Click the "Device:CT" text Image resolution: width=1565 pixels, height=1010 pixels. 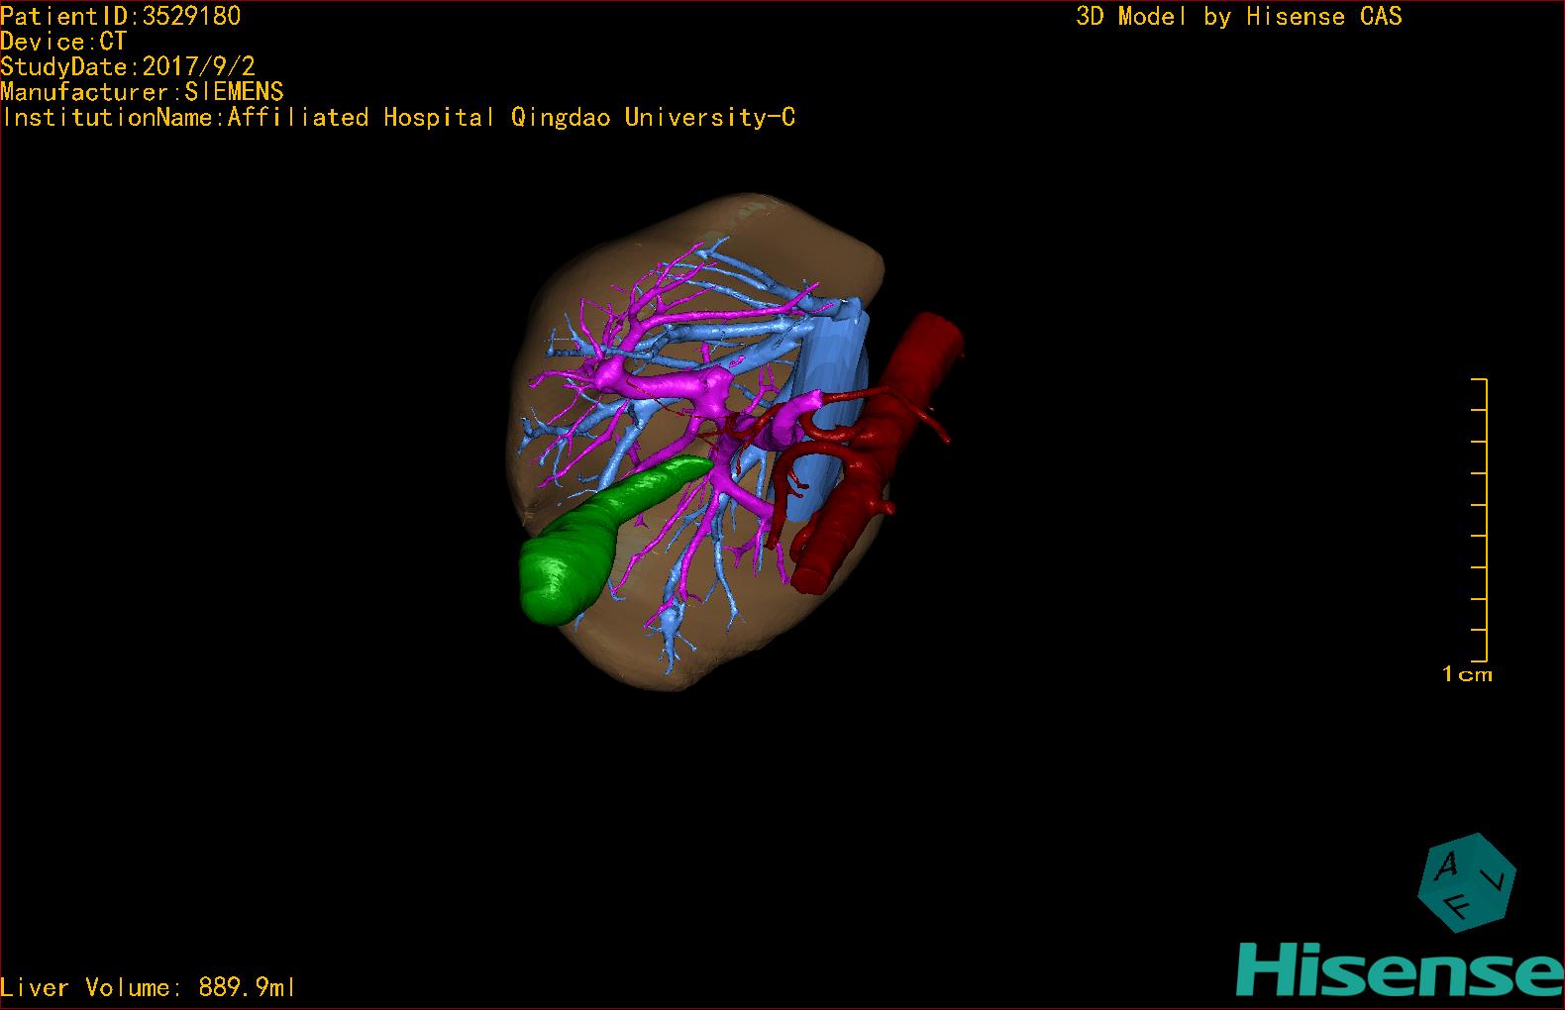click(63, 42)
